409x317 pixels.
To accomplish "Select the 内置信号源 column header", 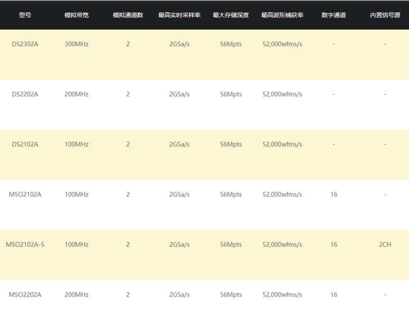I will 385,15.
